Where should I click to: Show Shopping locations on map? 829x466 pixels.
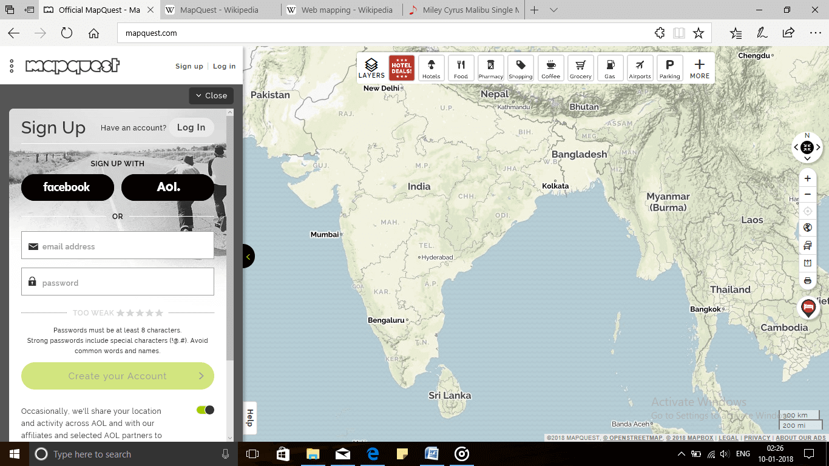pos(521,68)
